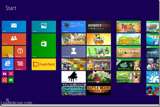160x107 pixels.
Task: Open the Reading List tile
Action: click(20, 64)
